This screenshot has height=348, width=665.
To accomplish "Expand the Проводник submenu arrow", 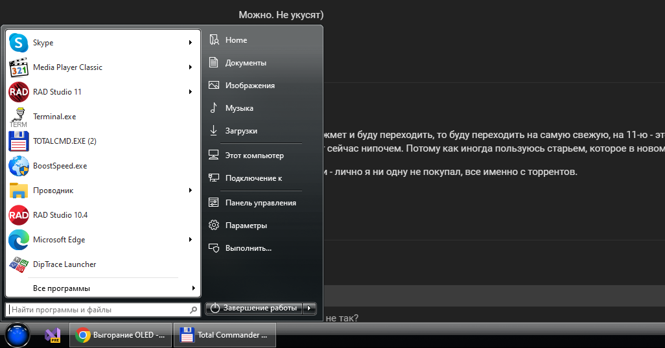I will (x=191, y=191).
